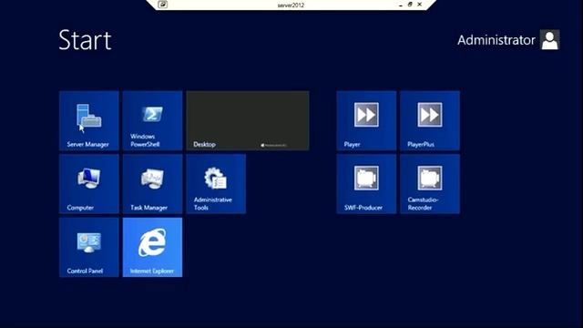
Task: Open the Control Panel tile
Action: pyautogui.click(x=89, y=247)
